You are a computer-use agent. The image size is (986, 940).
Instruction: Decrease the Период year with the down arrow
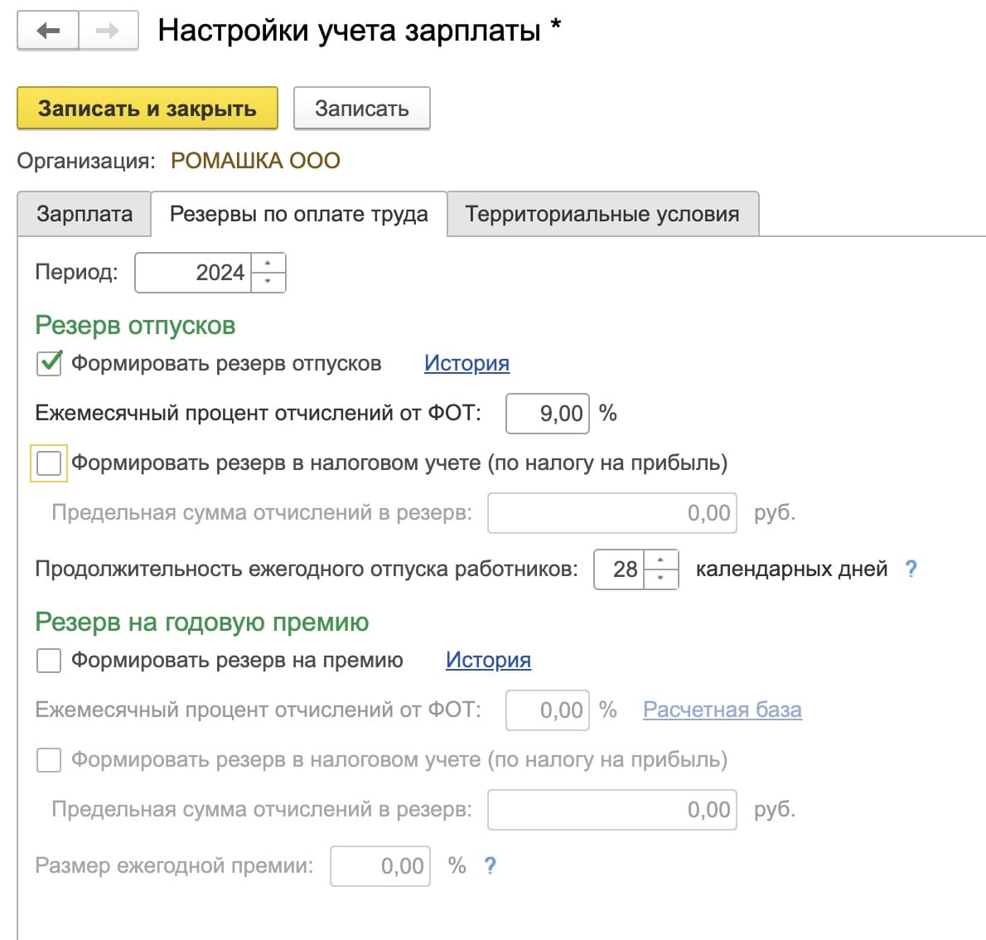tap(268, 282)
